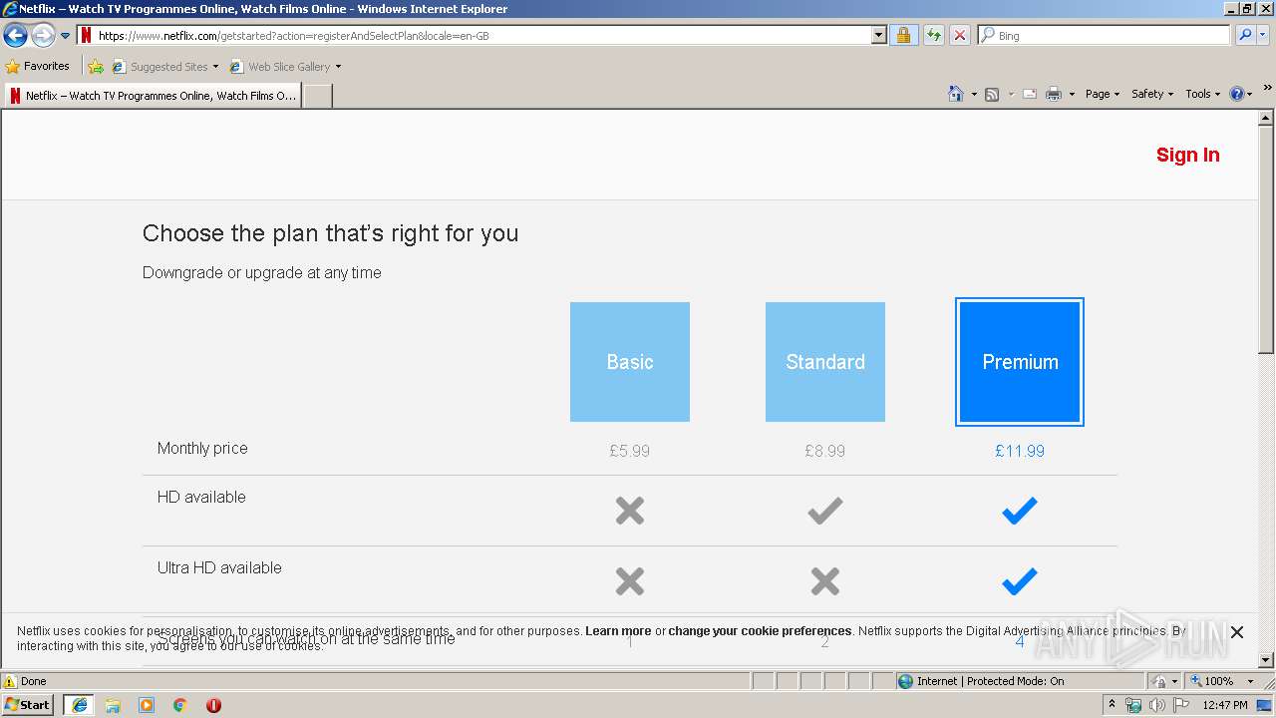The width and height of the screenshot is (1276, 718).
Task: Click the Stop loading X icon
Action: [x=959, y=36]
